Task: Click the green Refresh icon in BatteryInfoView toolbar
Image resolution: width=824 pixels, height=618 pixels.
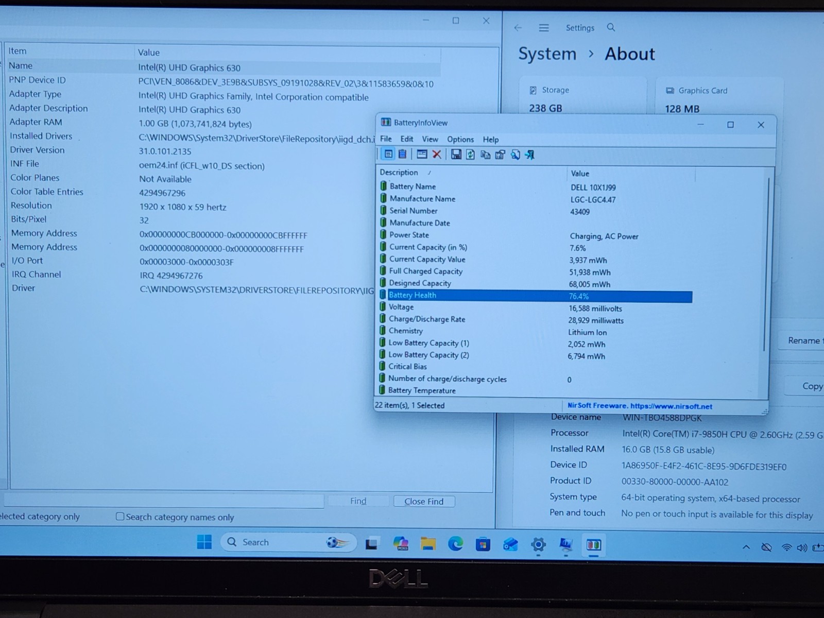Action: point(470,154)
